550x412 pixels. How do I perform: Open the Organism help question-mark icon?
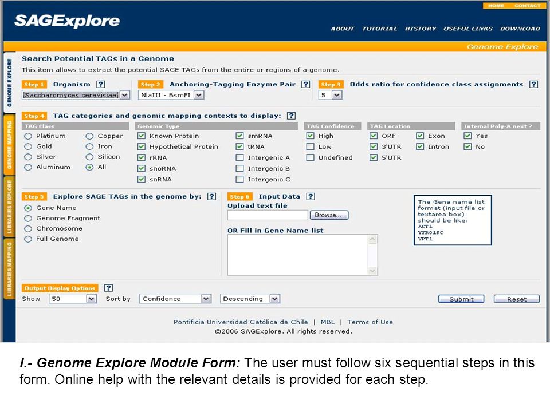[101, 84]
